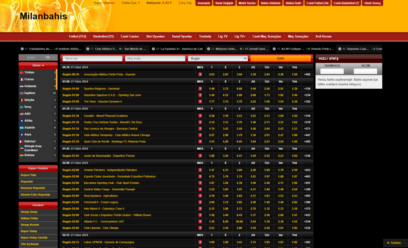Click red MBS badge for Ponte Preta match
Viewport: 408px width, 248px height.
pyautogui.click(x=200, y=74)
